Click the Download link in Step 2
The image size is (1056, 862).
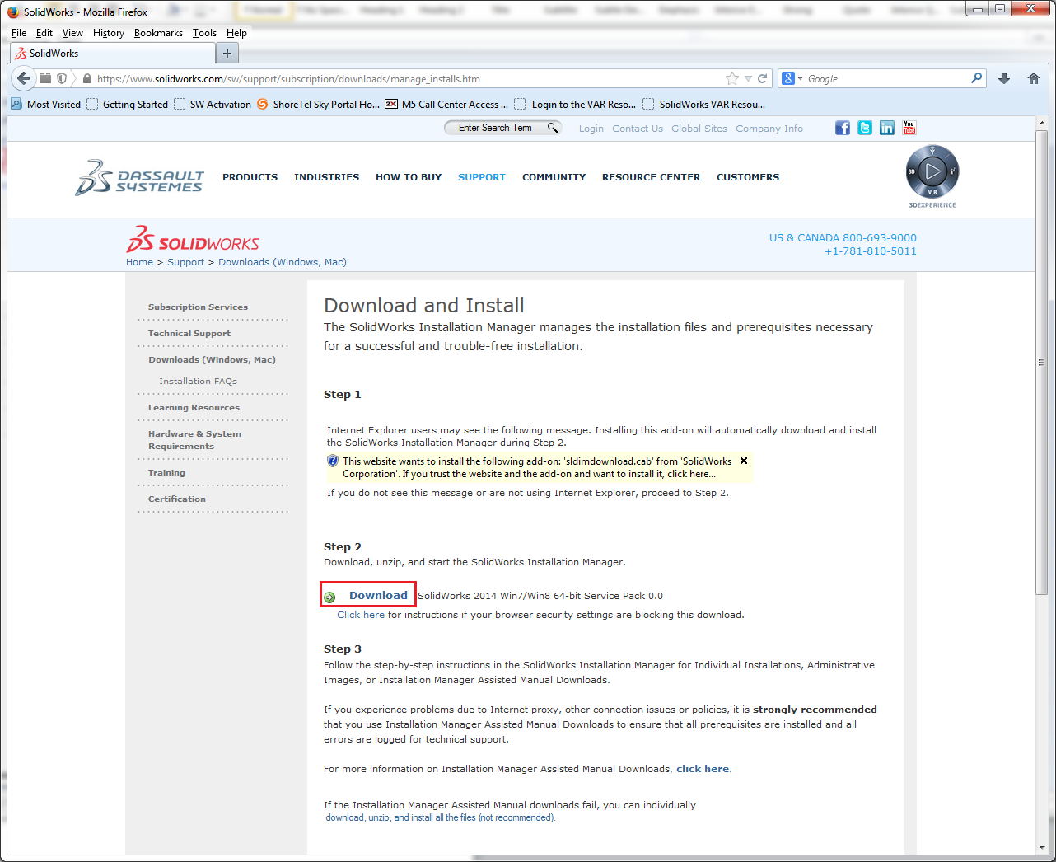click(x=378, y=595)
